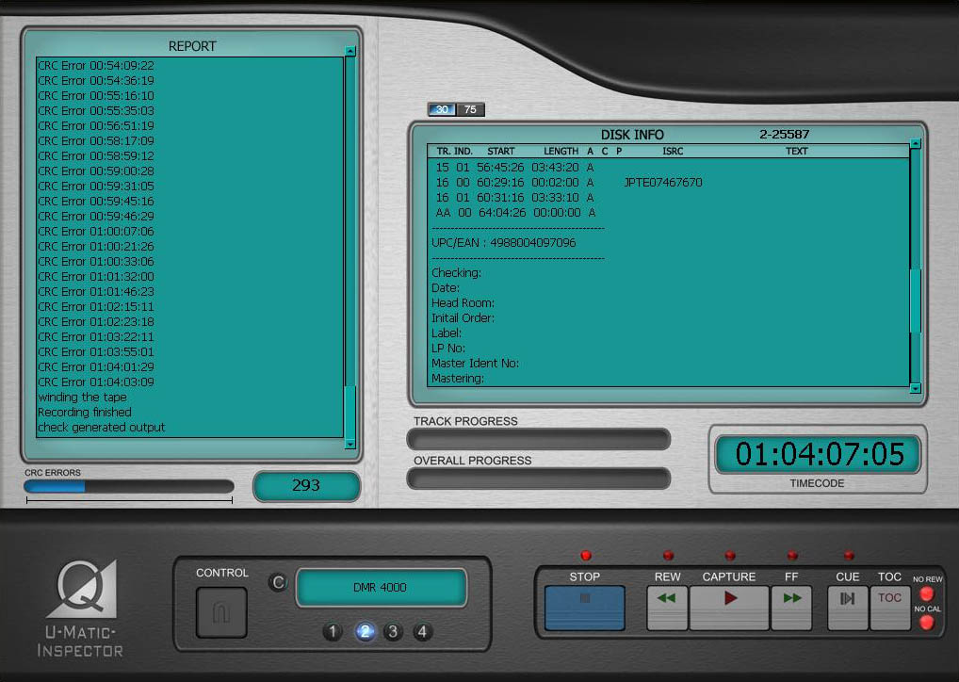
Task: Switch to the 30 frame rate tab
Action: click(x=442, y=109)
